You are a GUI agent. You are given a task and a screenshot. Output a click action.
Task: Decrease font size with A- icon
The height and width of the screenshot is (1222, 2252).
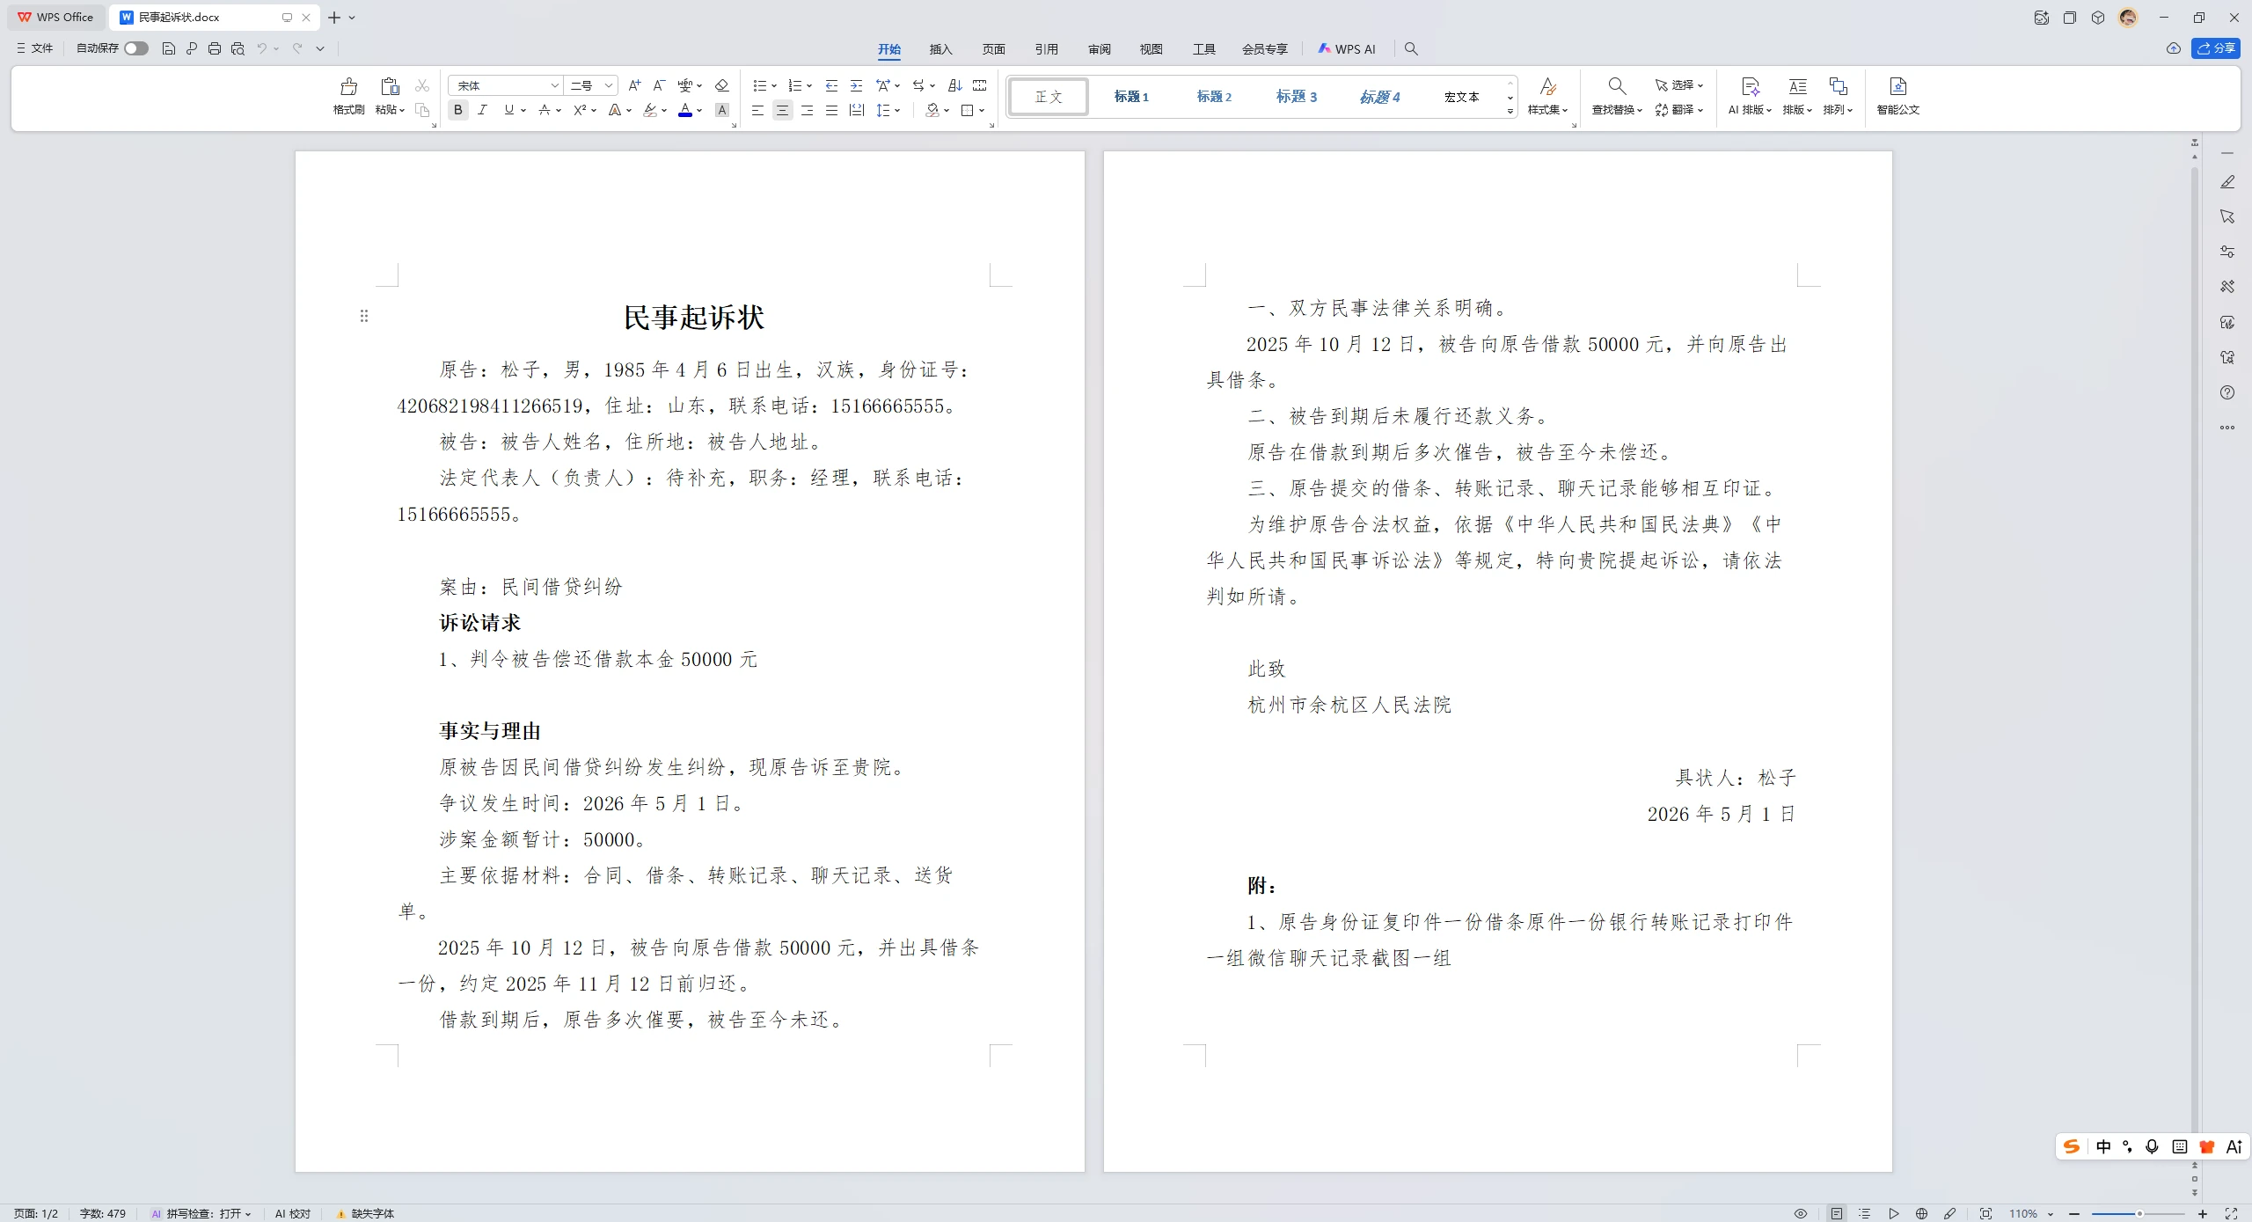(659, 85)
